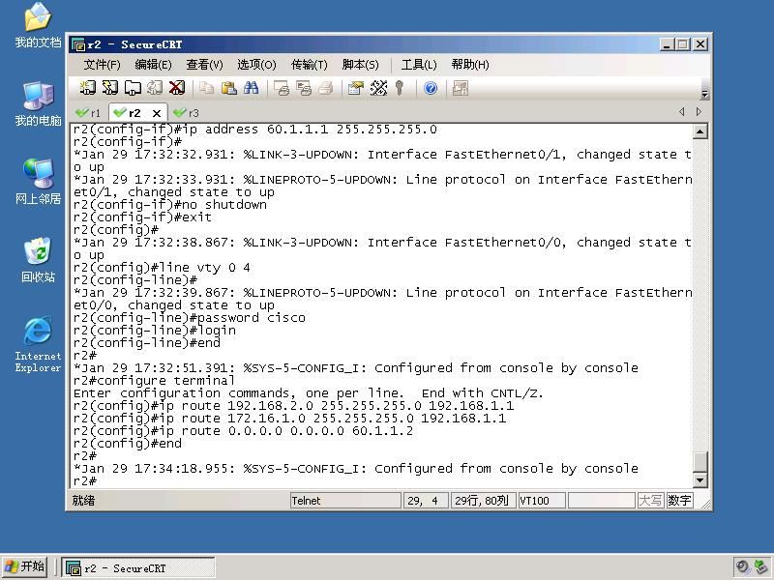Open the 工具(L) menu
Image resolution: width=774 pixels, height=580 pixels.
tap(419, 65)
